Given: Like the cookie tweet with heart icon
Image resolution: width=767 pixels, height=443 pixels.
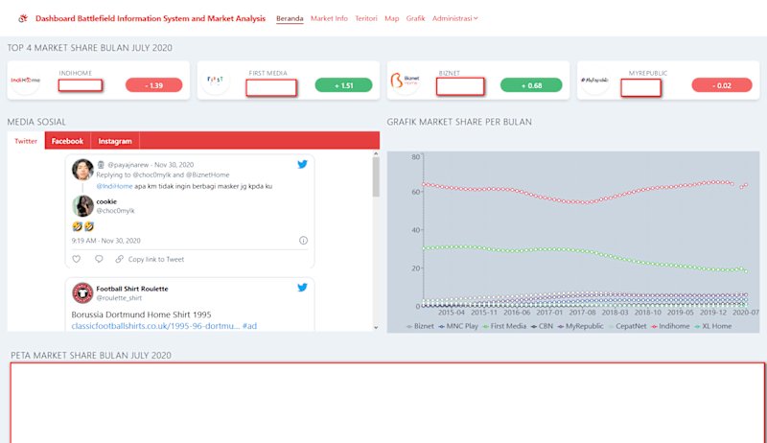Looking at the screenshot, I should click(x=77, y=259).
